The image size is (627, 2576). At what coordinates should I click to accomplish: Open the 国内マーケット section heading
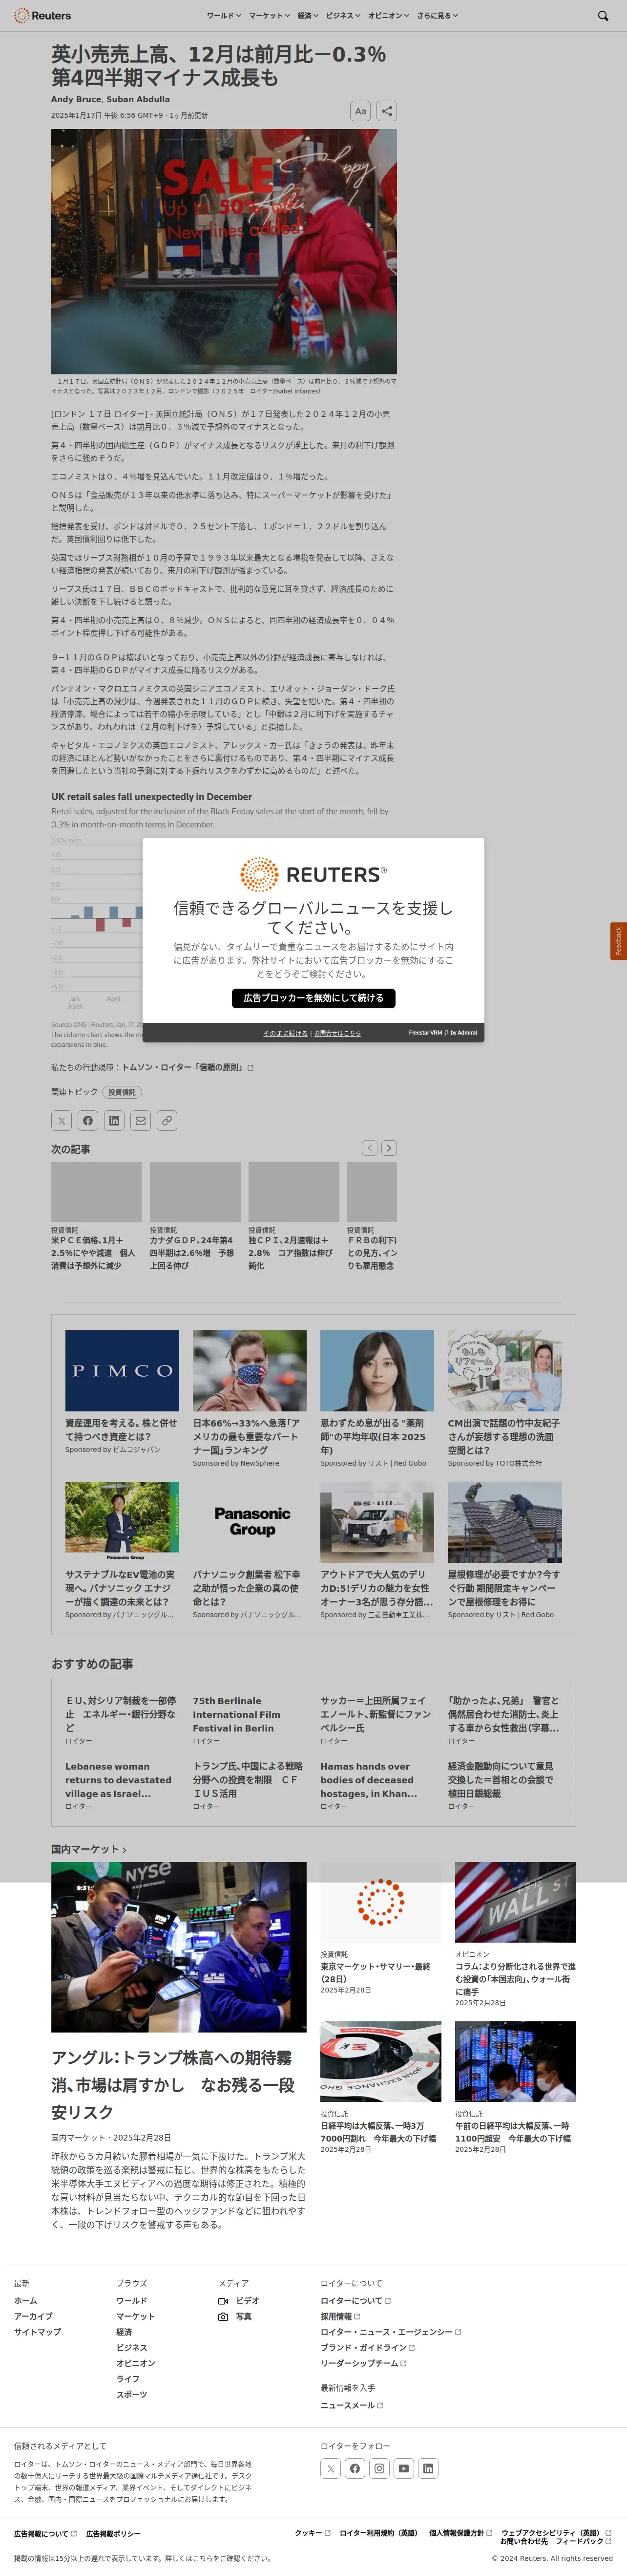click(88, 1849)
